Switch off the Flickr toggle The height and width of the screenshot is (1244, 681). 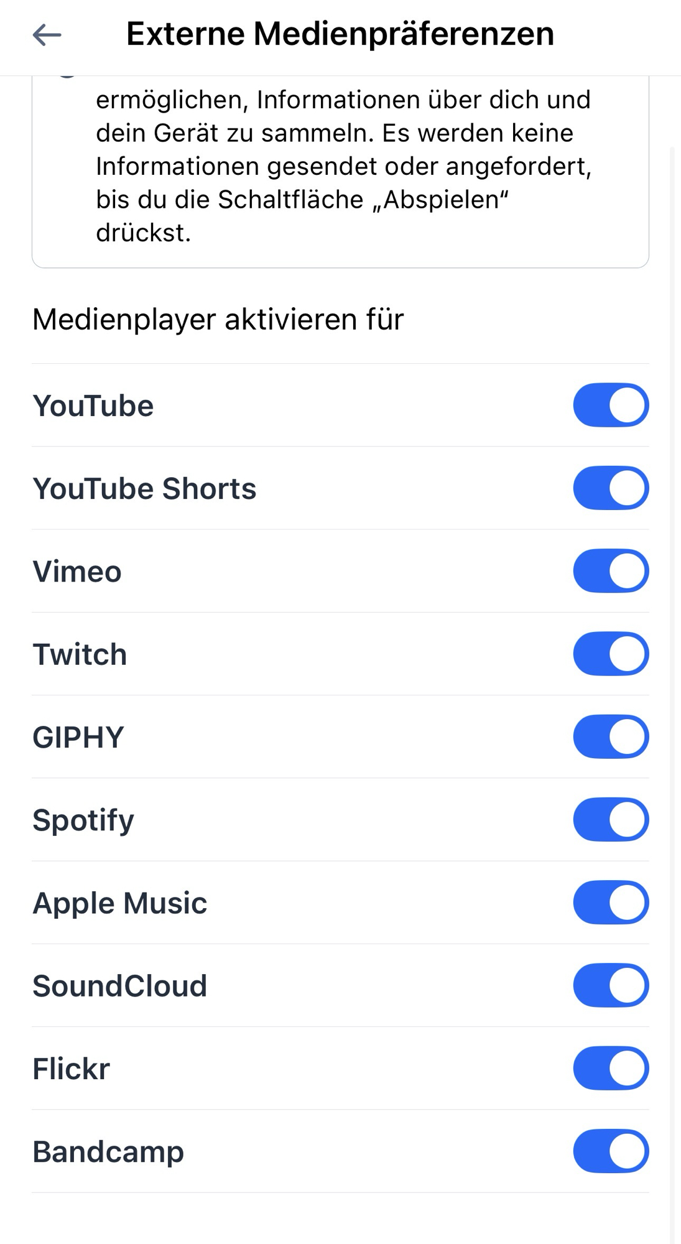(611, 1069)
